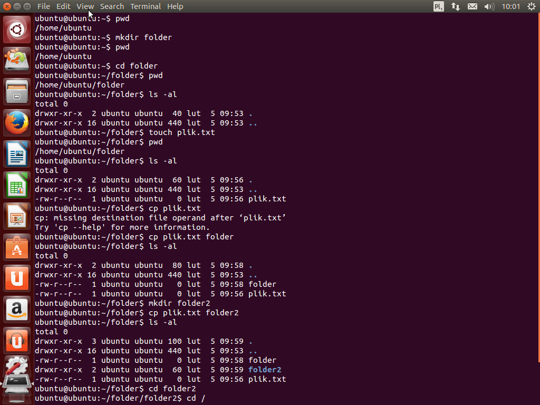Open LibreOffice Calc spreadsheet app
Screen dimensions: 540x405
pyautogui.click(x=17, y=186)
